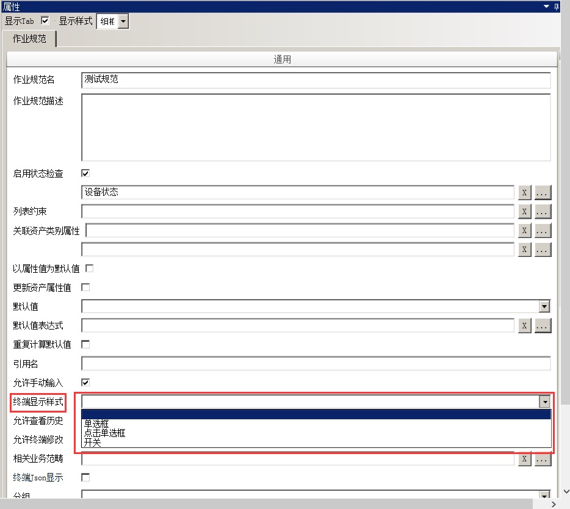Uncheck the 启用状态检查 checkbox
570x509 pixels.
tap(85, 173)
